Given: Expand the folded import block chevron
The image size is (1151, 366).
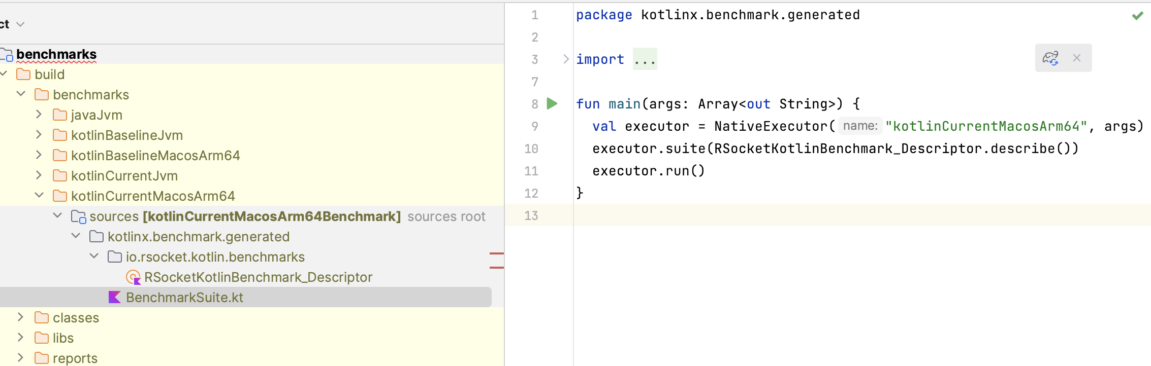Looking at the screenshot, I should click(x=566, y=59).
